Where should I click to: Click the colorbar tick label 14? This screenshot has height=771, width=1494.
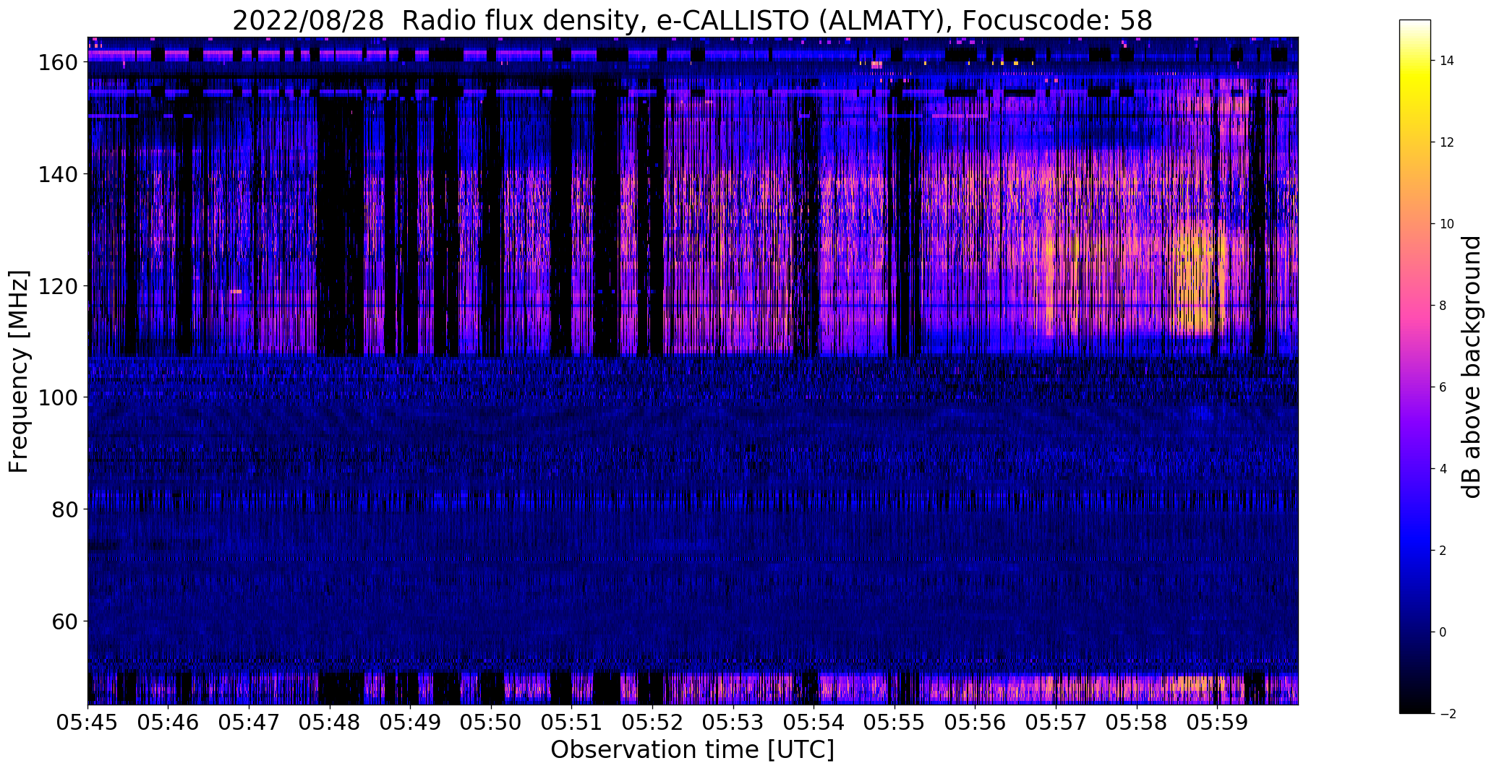1447,61
